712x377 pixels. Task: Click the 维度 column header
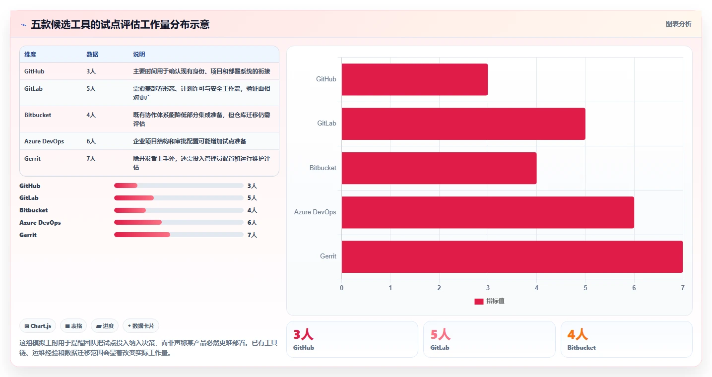click(x=30, y=55)
